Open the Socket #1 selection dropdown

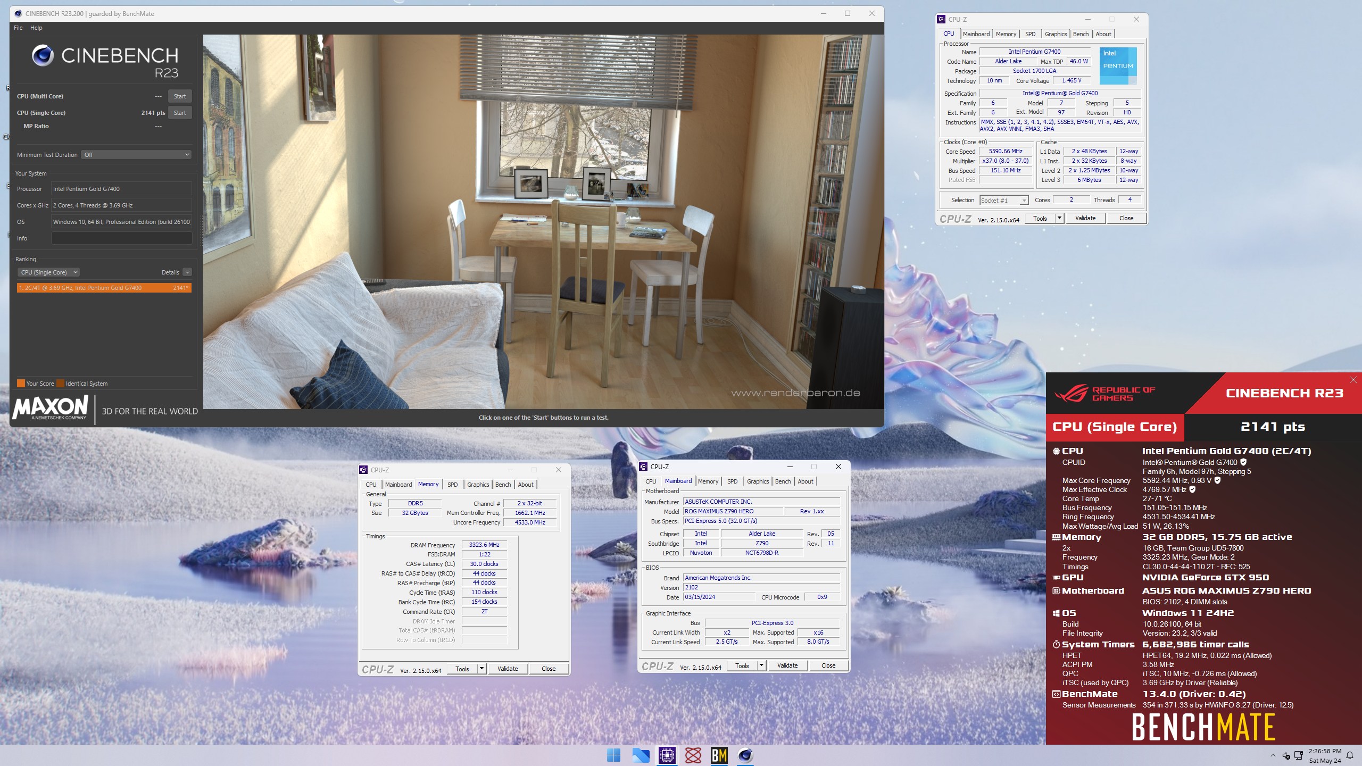pos(1004,201)
